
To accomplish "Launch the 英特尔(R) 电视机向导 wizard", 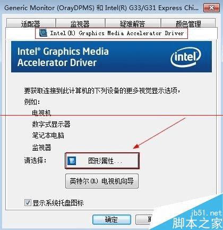I will coord(102,181).
